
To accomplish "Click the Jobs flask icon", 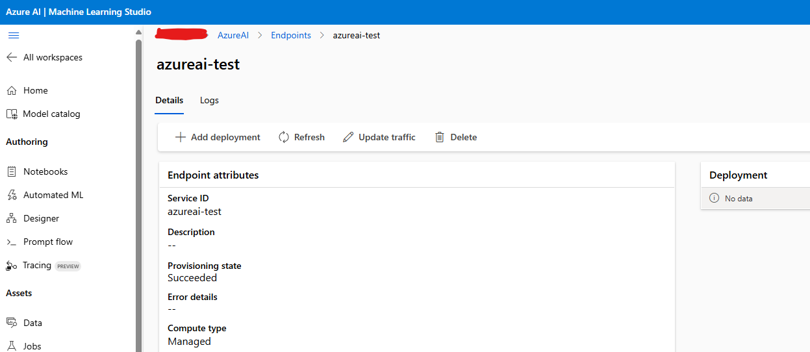I will (12, 346).
